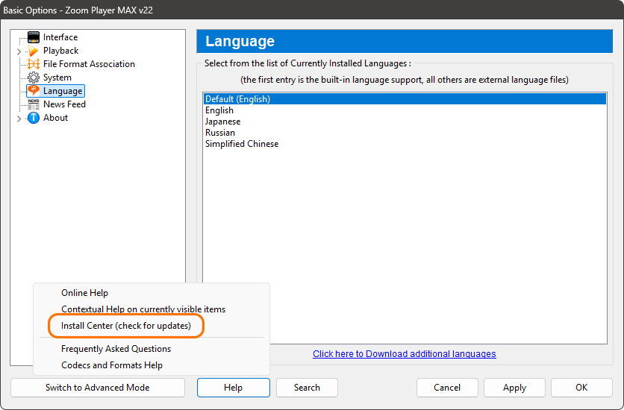Click the Download additional languages link
Screen dimensions: 624x410
[404, 354]
